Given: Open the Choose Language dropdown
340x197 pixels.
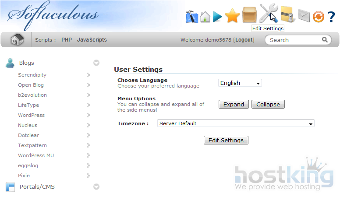Looking at the screenshot, I should point(240,83).
